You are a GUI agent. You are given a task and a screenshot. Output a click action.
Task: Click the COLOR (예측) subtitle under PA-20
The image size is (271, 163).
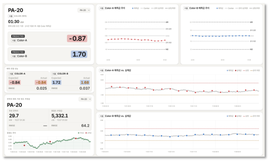[x=20, y=16]
